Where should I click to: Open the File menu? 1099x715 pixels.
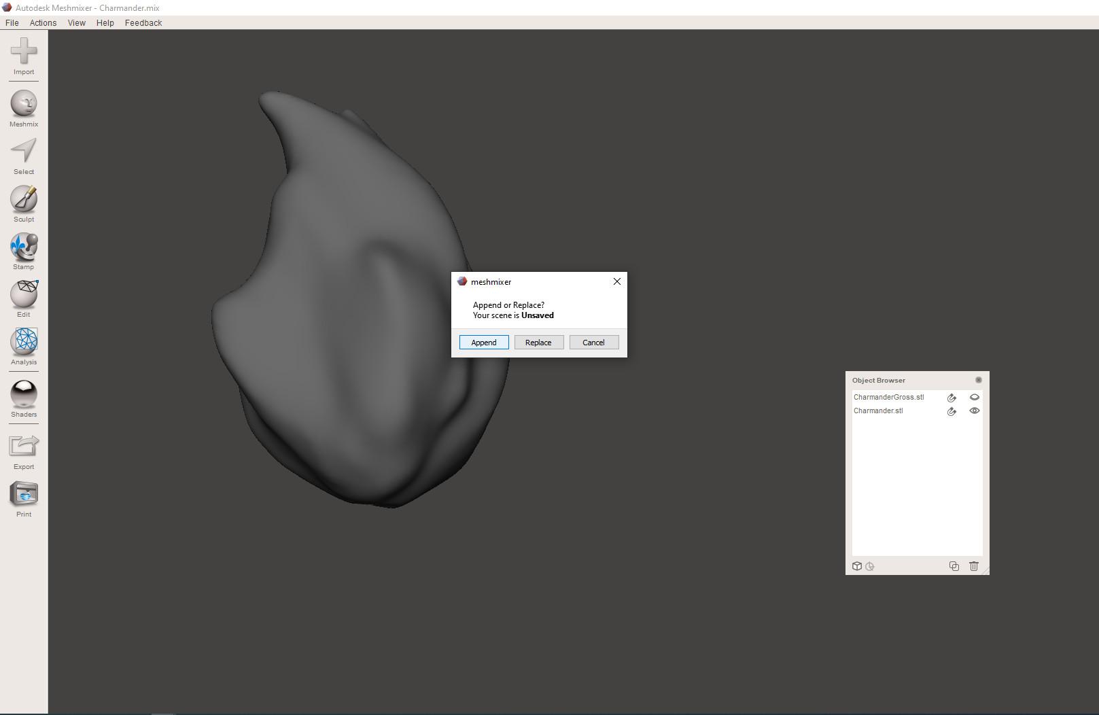(x=12, y=22)
